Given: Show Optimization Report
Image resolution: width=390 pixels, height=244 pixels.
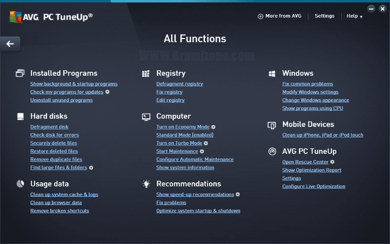Looking at the screenshot, I should (312, 170).
